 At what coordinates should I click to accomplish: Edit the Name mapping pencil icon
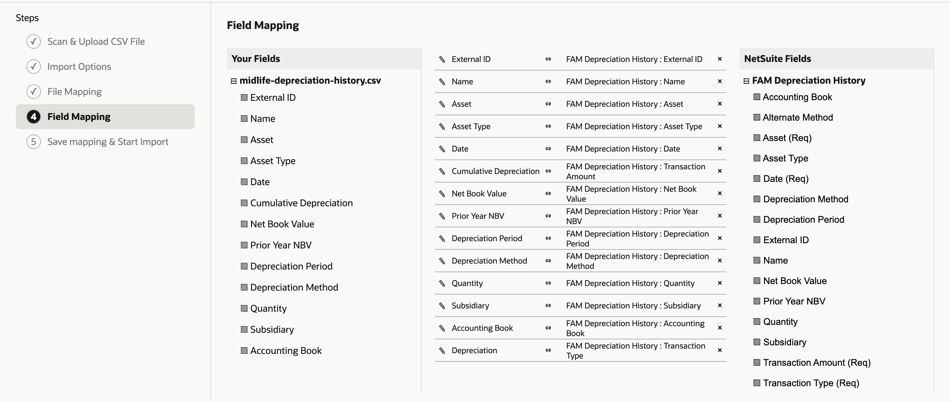(442, 82)
